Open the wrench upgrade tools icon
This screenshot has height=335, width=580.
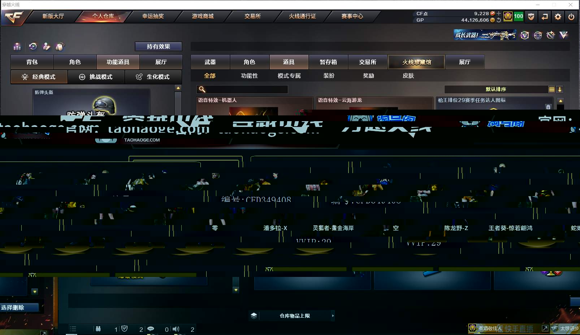click(551, 35)
